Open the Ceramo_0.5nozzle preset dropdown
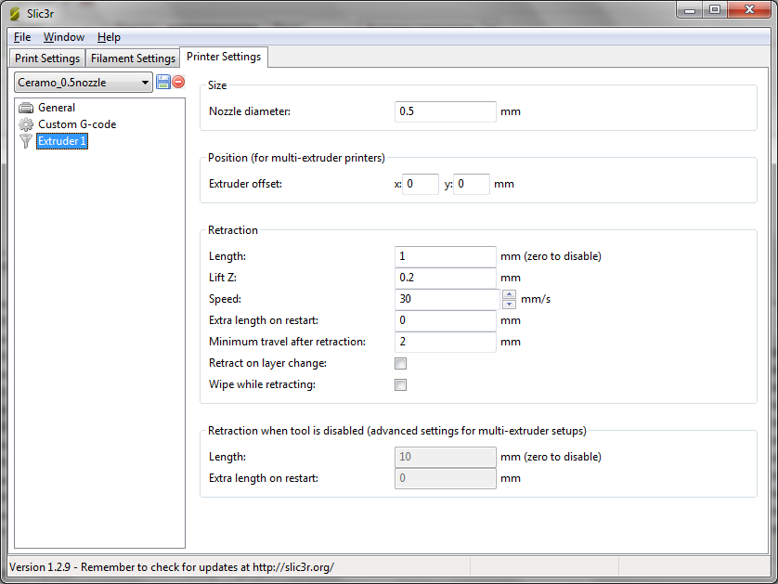This screenshot has height=584, width=778. (x=84, y=83)
